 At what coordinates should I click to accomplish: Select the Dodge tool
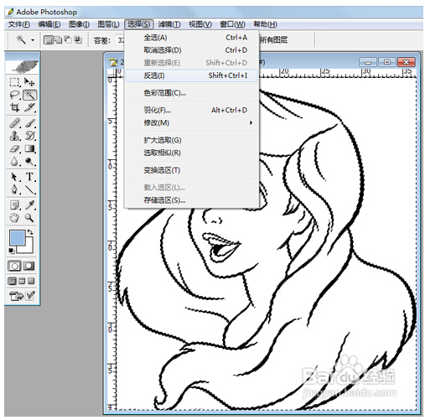(29, 162)
